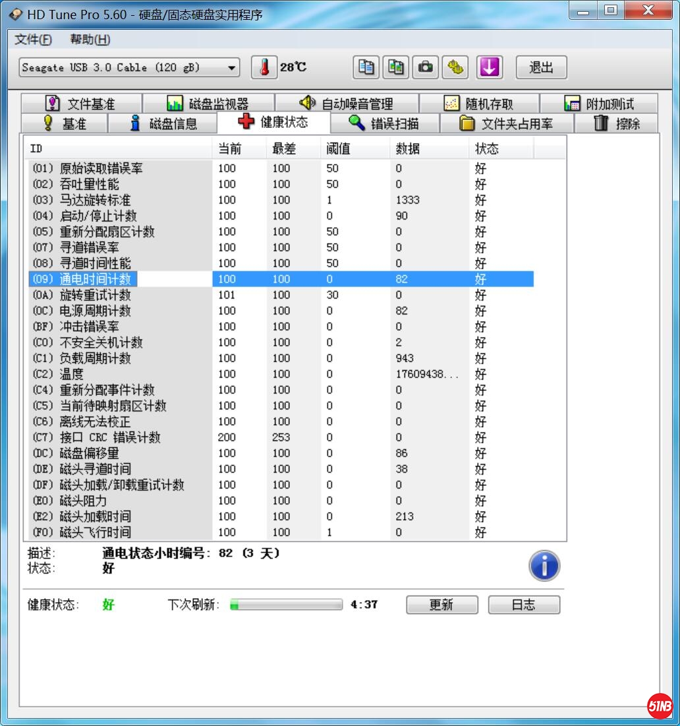Click the copy text to clipboard icon
The height and width of the screenshot is (726, 680).
coord(366,67)
